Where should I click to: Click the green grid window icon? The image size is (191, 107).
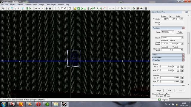[x=78, y=8]
